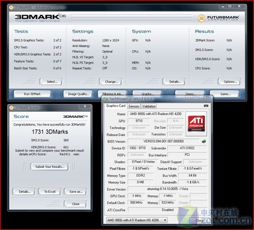
Task: Click the ATI CrossFire Disabled field
Action: coord(168,210)
